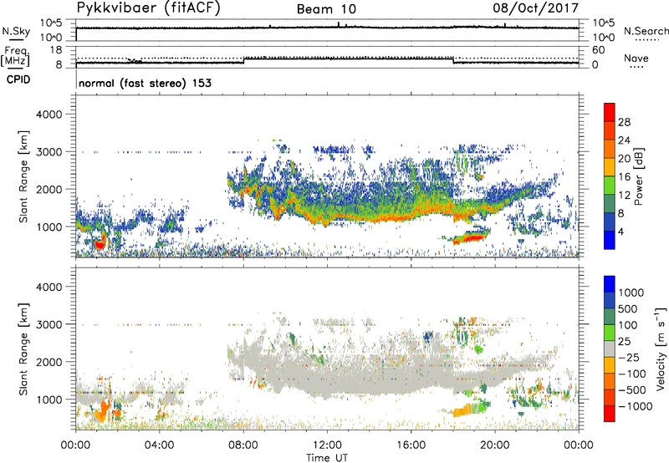Click the '1000' tick on Velocity colorbar
The width and height of the screenshot is (669, 463).
tap(631, 293)
